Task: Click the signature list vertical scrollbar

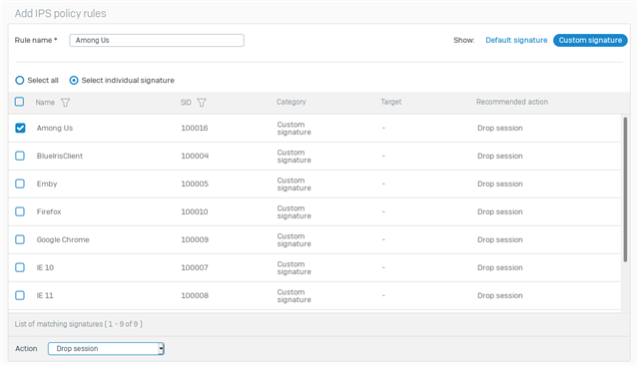Action: click(625, 189)
